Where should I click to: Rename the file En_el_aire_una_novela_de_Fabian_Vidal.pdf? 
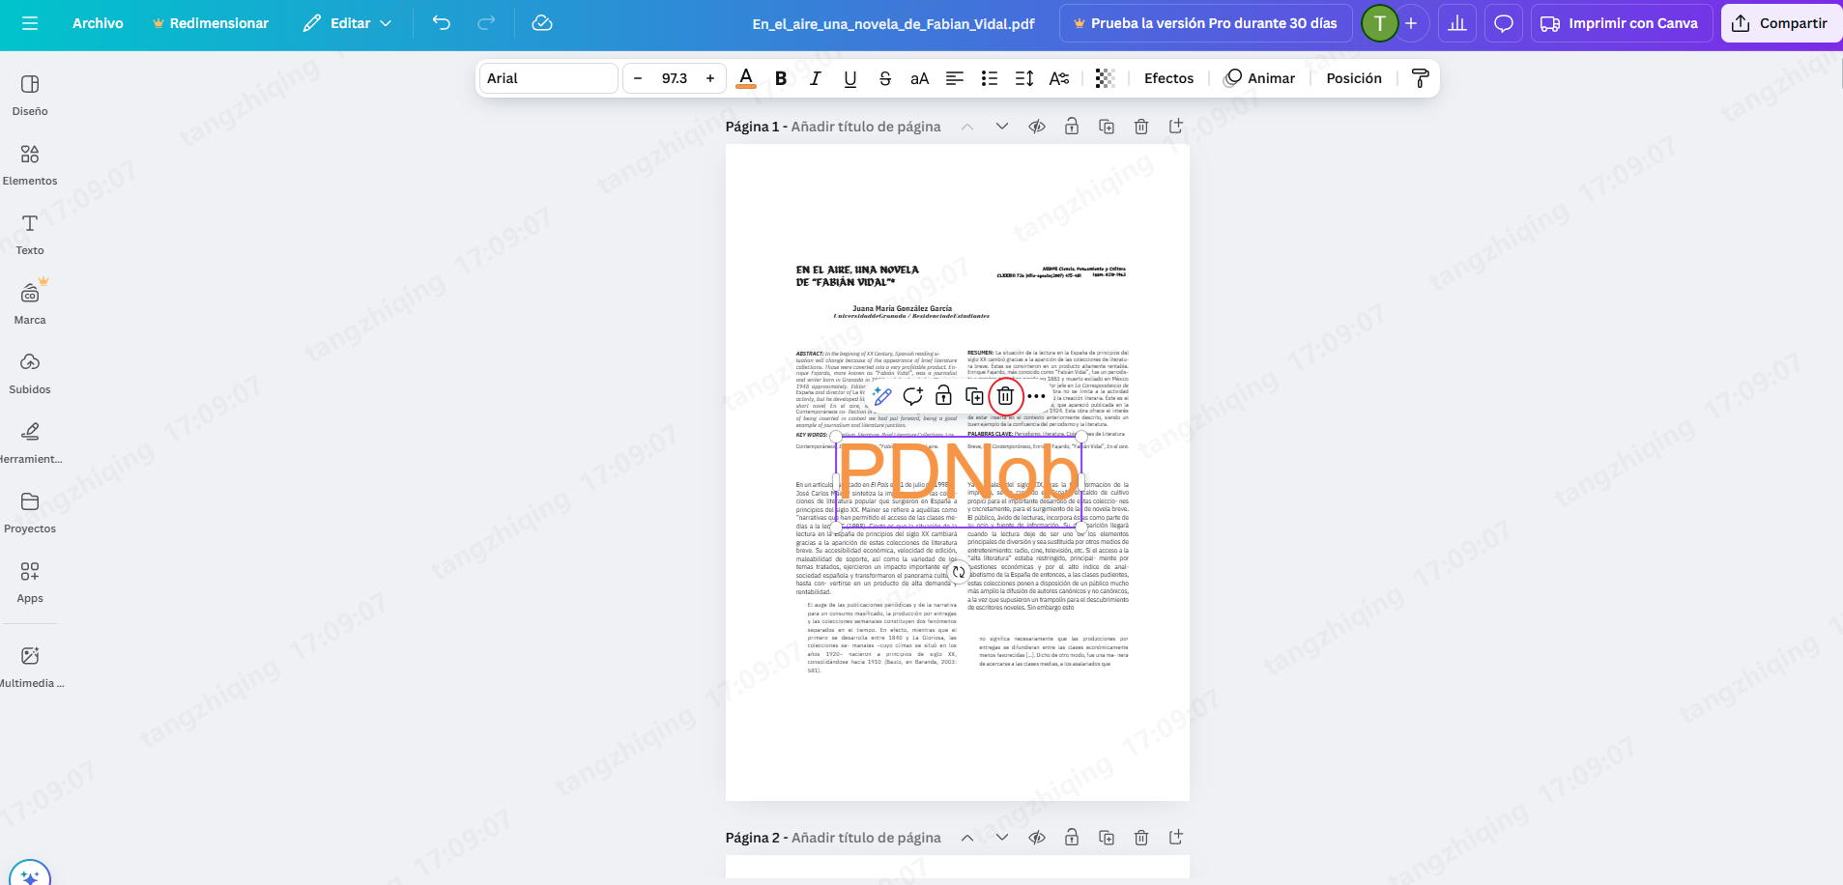click(x=893, y=23)
